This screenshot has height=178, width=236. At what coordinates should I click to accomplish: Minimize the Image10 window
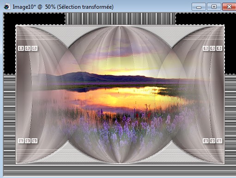click(199, 7)
